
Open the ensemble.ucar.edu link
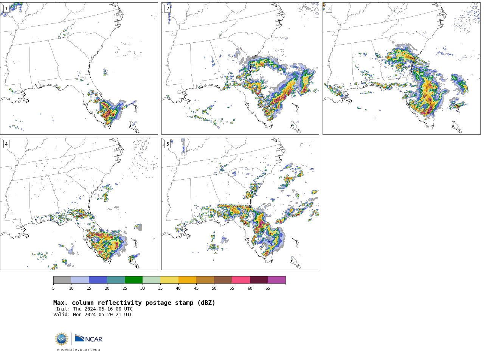(79, 349)
